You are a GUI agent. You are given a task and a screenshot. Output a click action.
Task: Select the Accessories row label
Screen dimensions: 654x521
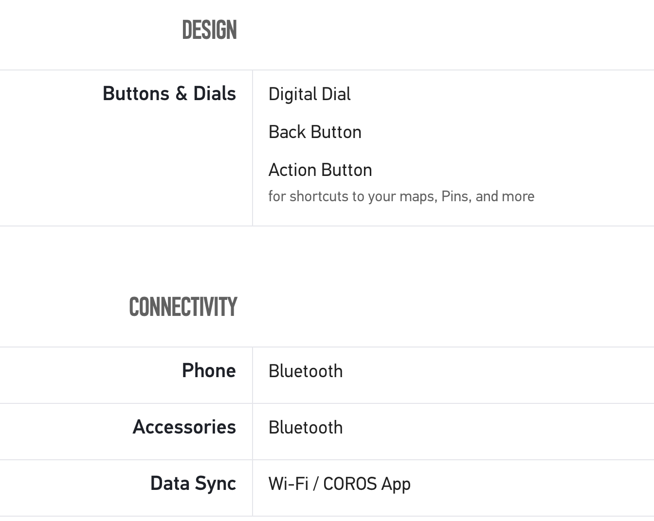184,427
